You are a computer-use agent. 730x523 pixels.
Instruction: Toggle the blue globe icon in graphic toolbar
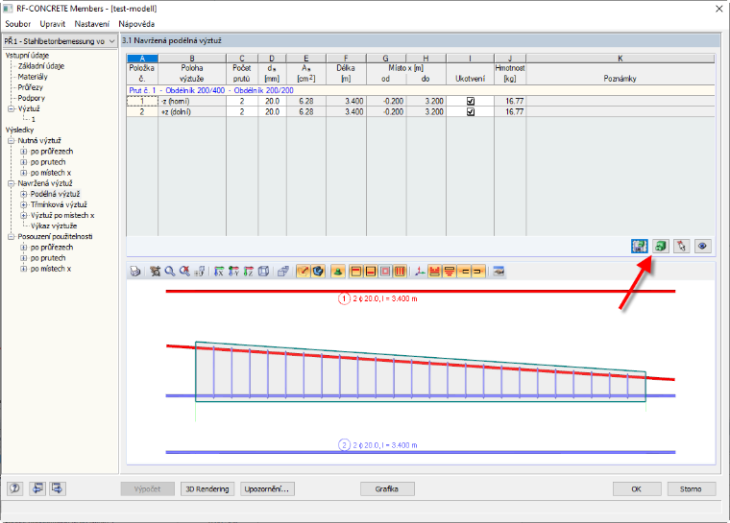[x=318, y=272]
